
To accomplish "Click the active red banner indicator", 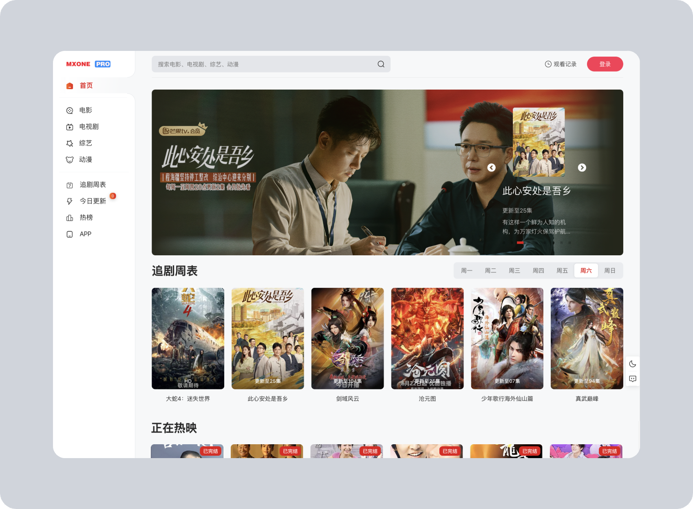I will click(x=520, y=243).
